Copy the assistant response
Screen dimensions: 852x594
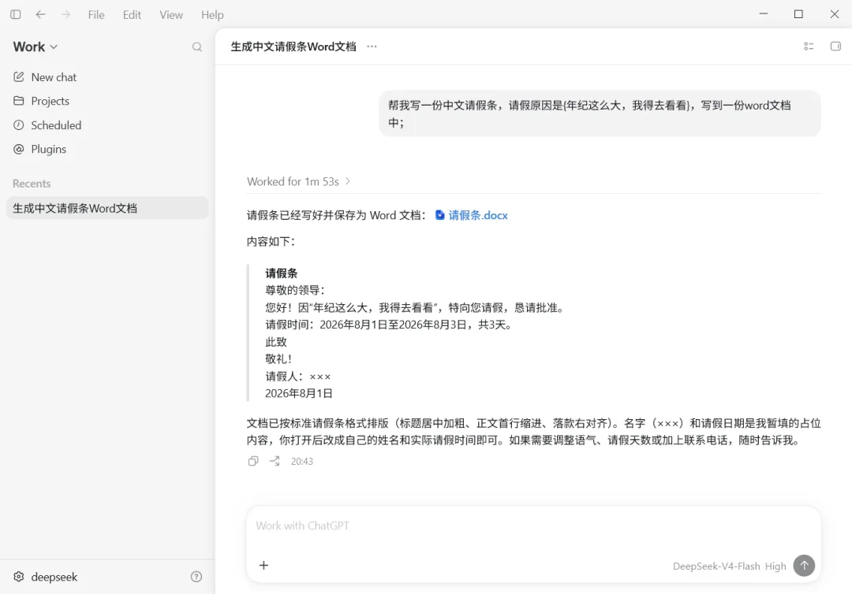coord(253,462)
